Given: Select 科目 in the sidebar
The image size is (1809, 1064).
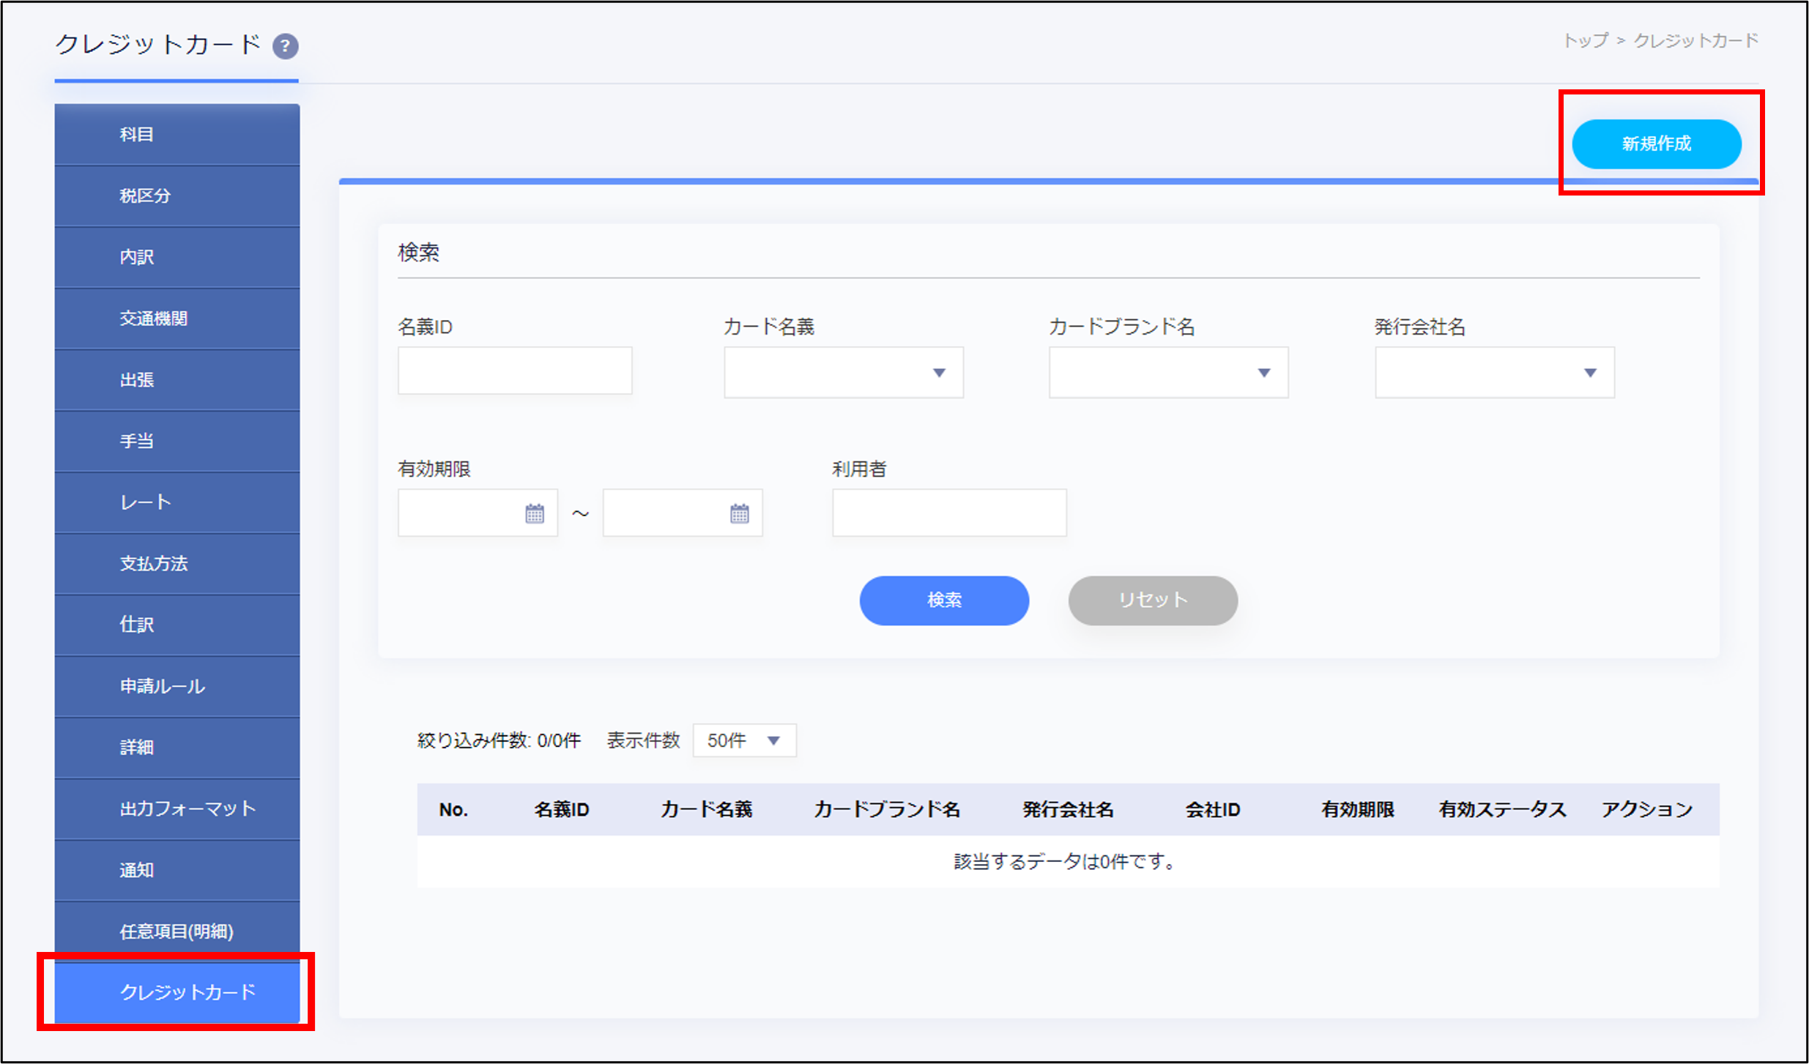Looking at the screenshot, I should [177, 133].
